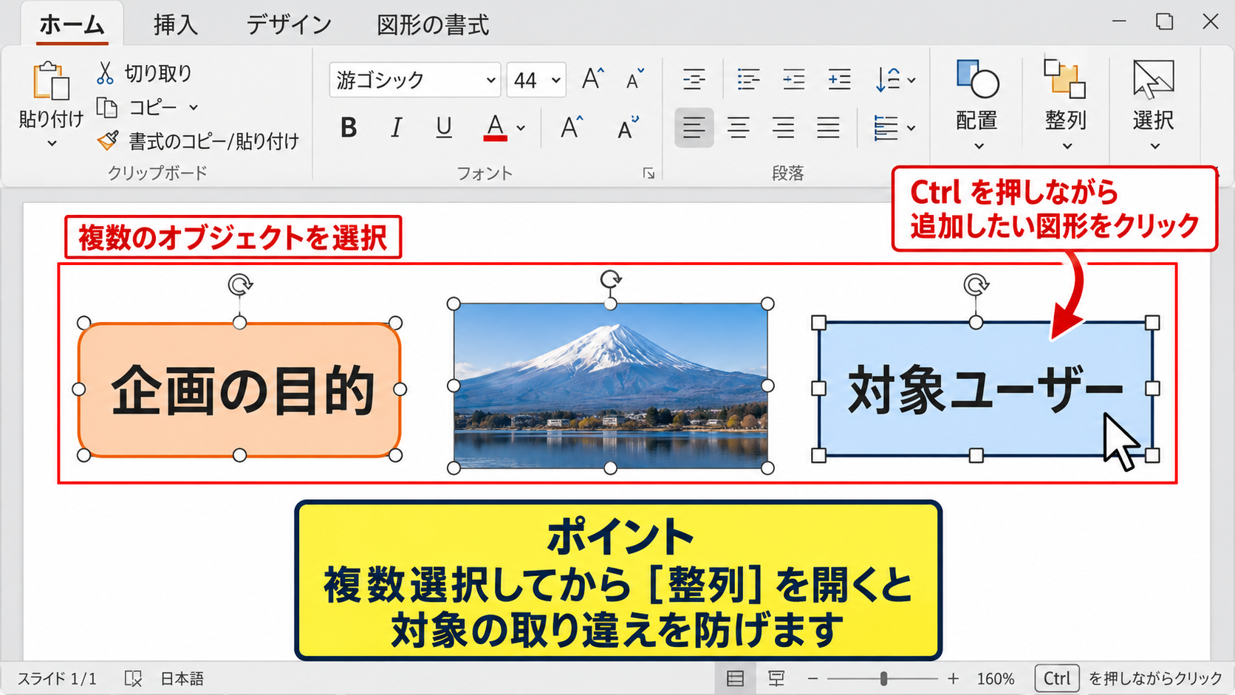Open font dialog launcher in フォント group
Viewport: 1235px width, 695px height.
(649, 174)
